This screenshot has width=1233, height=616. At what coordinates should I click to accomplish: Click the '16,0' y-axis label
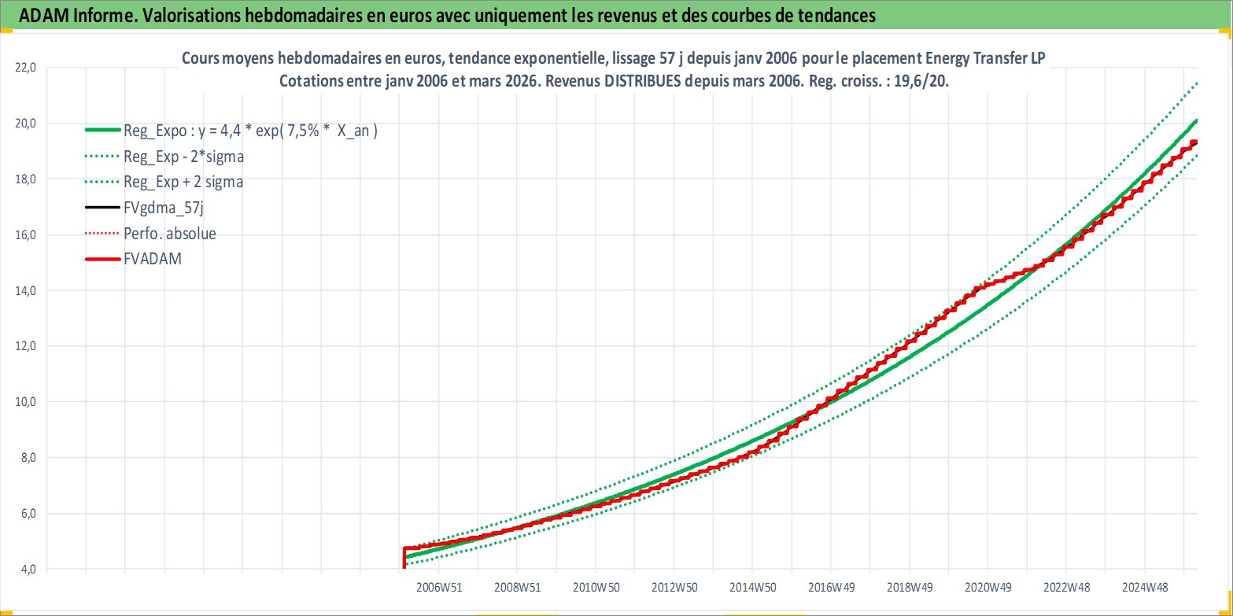26,234
